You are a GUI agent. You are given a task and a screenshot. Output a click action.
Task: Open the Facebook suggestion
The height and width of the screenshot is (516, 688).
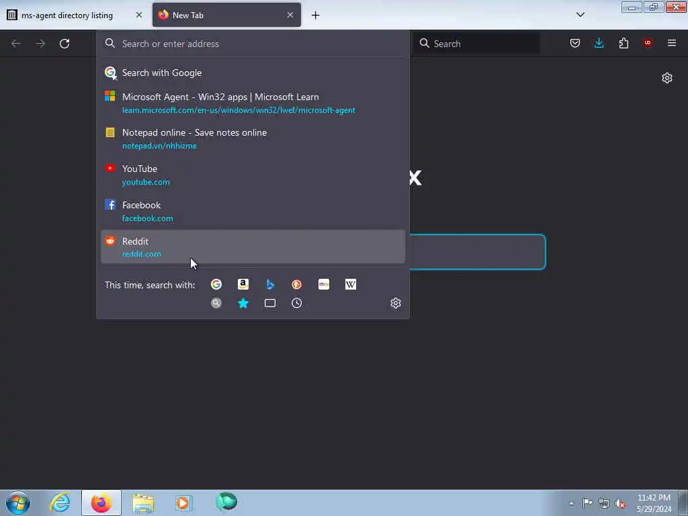click(253, 211)
